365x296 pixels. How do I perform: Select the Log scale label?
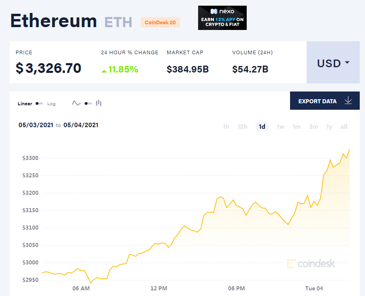(x=51, y=104)
